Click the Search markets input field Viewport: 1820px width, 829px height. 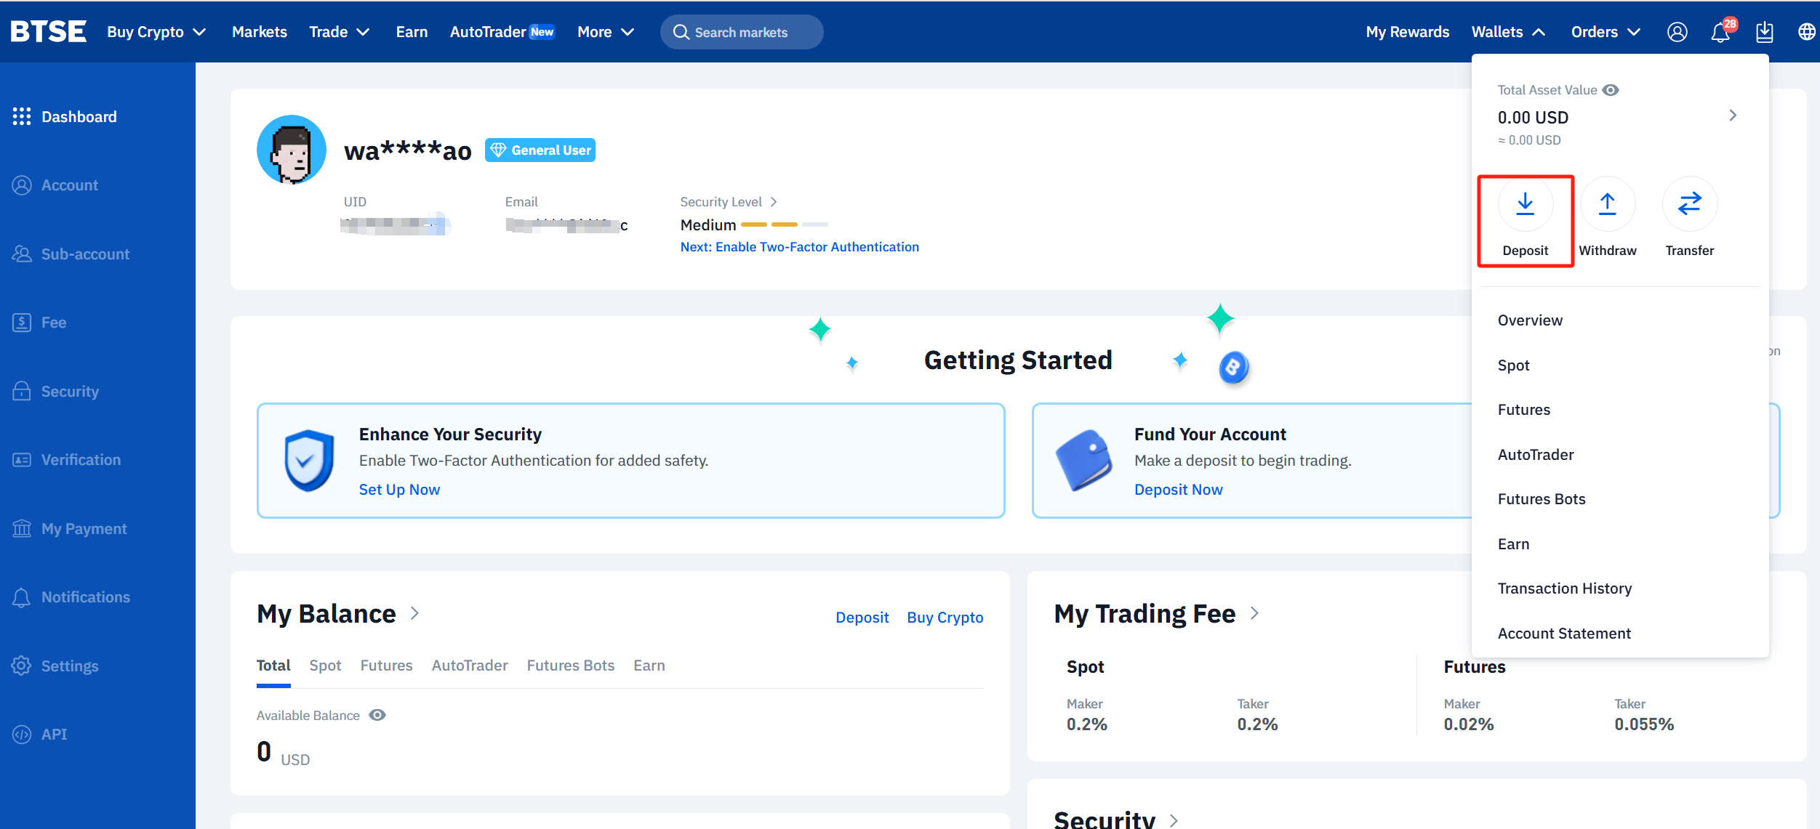tap(741, 32)
